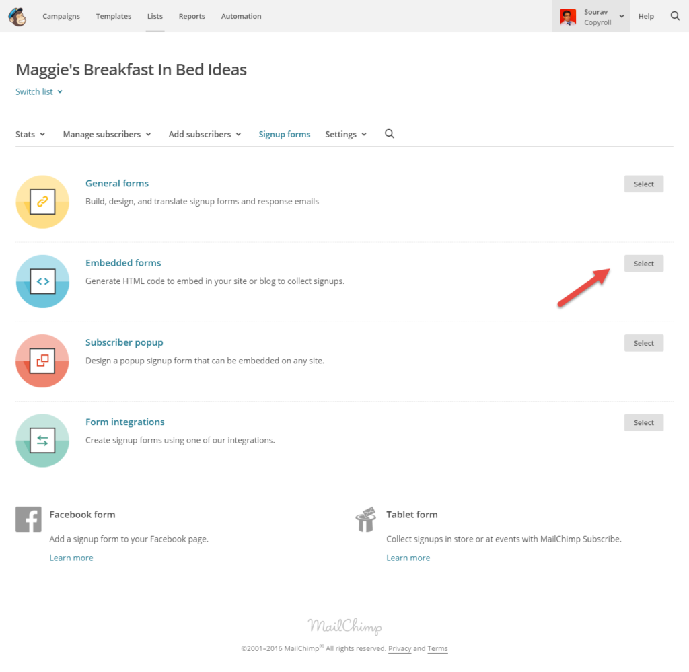
Task: Expand the Manage subscribers dropdown
Action: [107, 134]
